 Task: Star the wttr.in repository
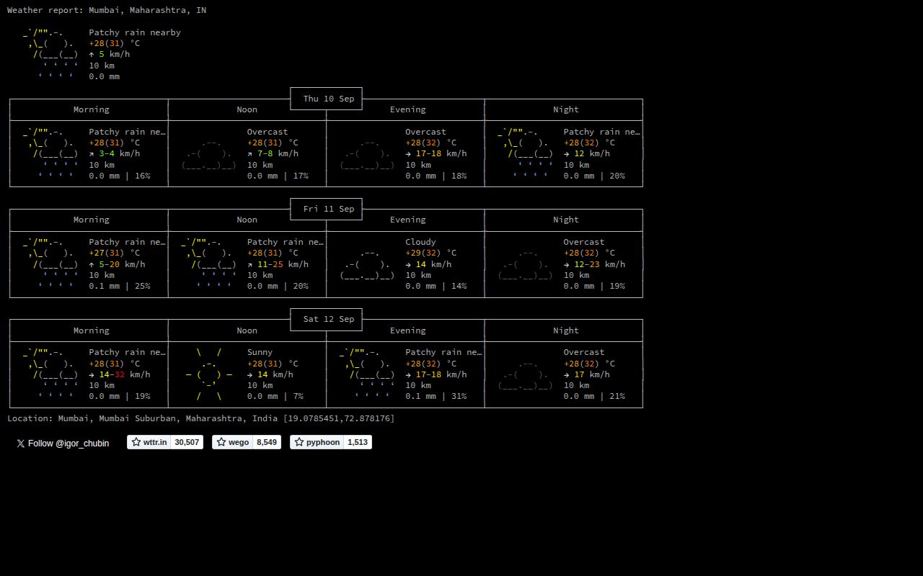[149, 442]
